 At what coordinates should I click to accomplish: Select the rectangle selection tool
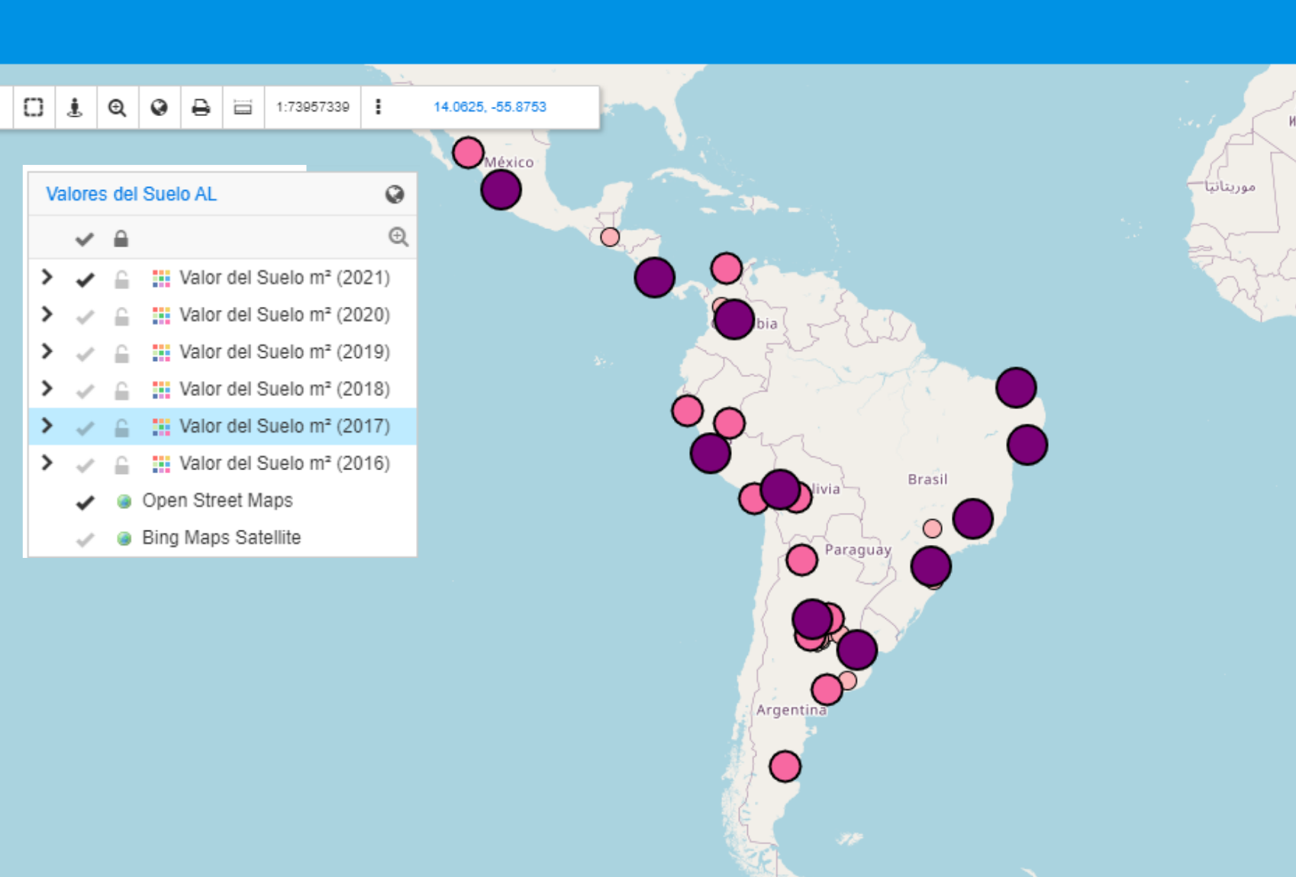pyautogui.click(x=34, y=107)
